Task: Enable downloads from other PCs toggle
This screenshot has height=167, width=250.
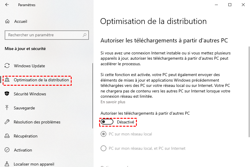Action: [x=107, y=122]
